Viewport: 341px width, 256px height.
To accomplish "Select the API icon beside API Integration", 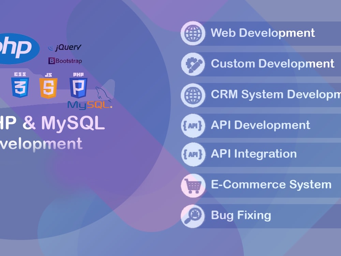I will 193,154.
